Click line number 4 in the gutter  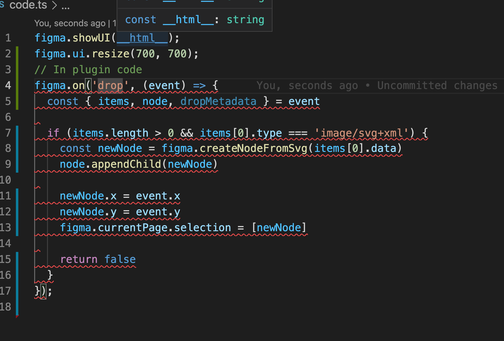[8, 85]
